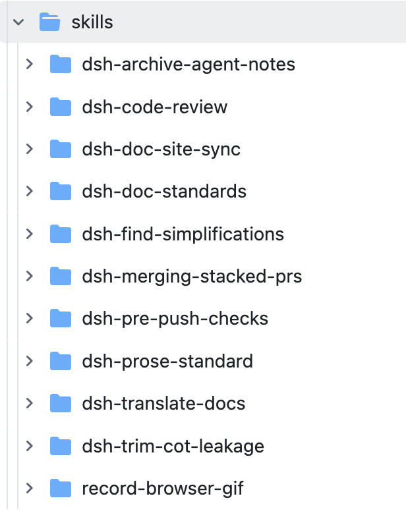Open the dsh-merging-stacked-prs folder name
406x519 pixels.
coord(192,277)
